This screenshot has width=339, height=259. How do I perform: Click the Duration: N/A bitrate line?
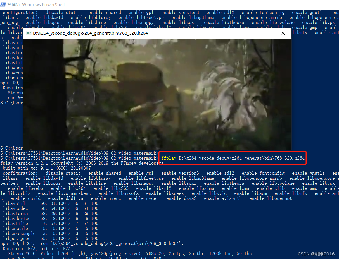[x=36, y=248]
